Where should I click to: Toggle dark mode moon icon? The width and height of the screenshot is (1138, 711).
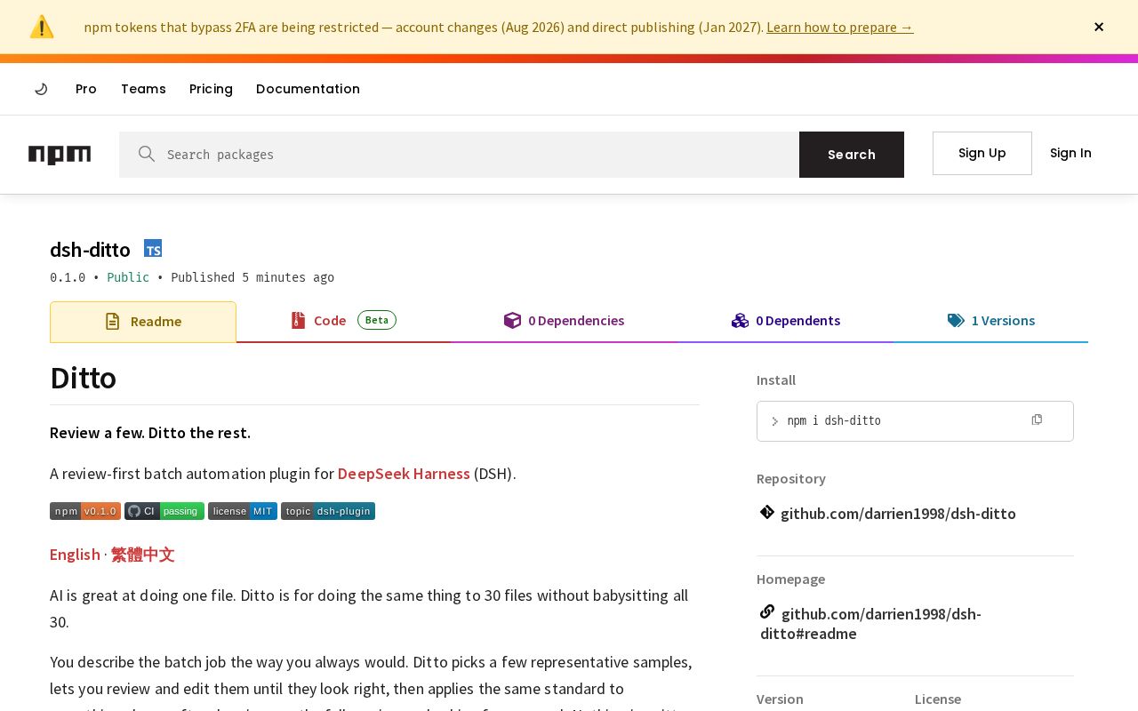(x=41, y=89)
